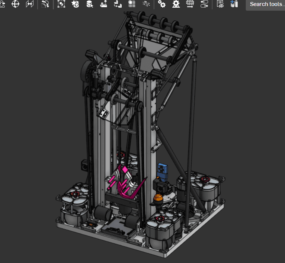Click the blue-plus bill of materials icon

234,4
